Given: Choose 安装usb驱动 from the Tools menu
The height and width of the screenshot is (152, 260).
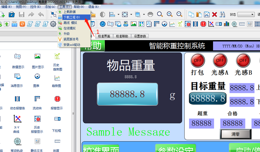Looking at the screenshot, I should click(x=74, y=45).
